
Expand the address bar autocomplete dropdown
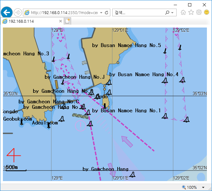pyautogui.click(x=101, y=13)
